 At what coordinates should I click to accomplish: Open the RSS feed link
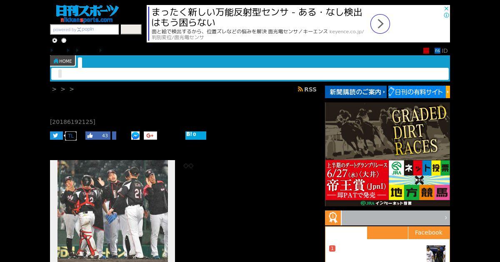coord(307,89)
